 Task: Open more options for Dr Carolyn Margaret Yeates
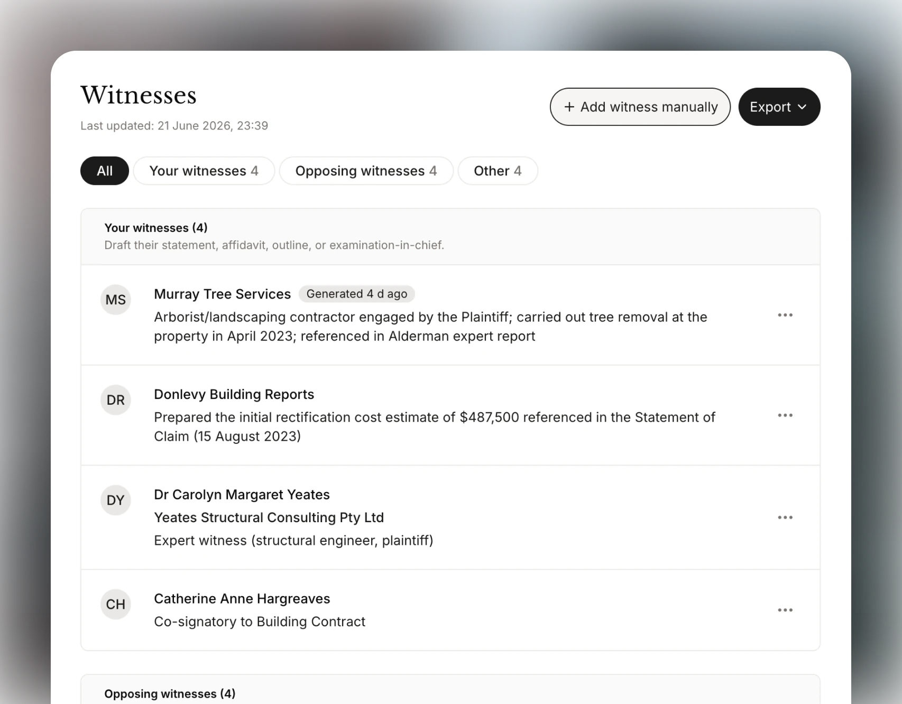click(x=785, y=517)
